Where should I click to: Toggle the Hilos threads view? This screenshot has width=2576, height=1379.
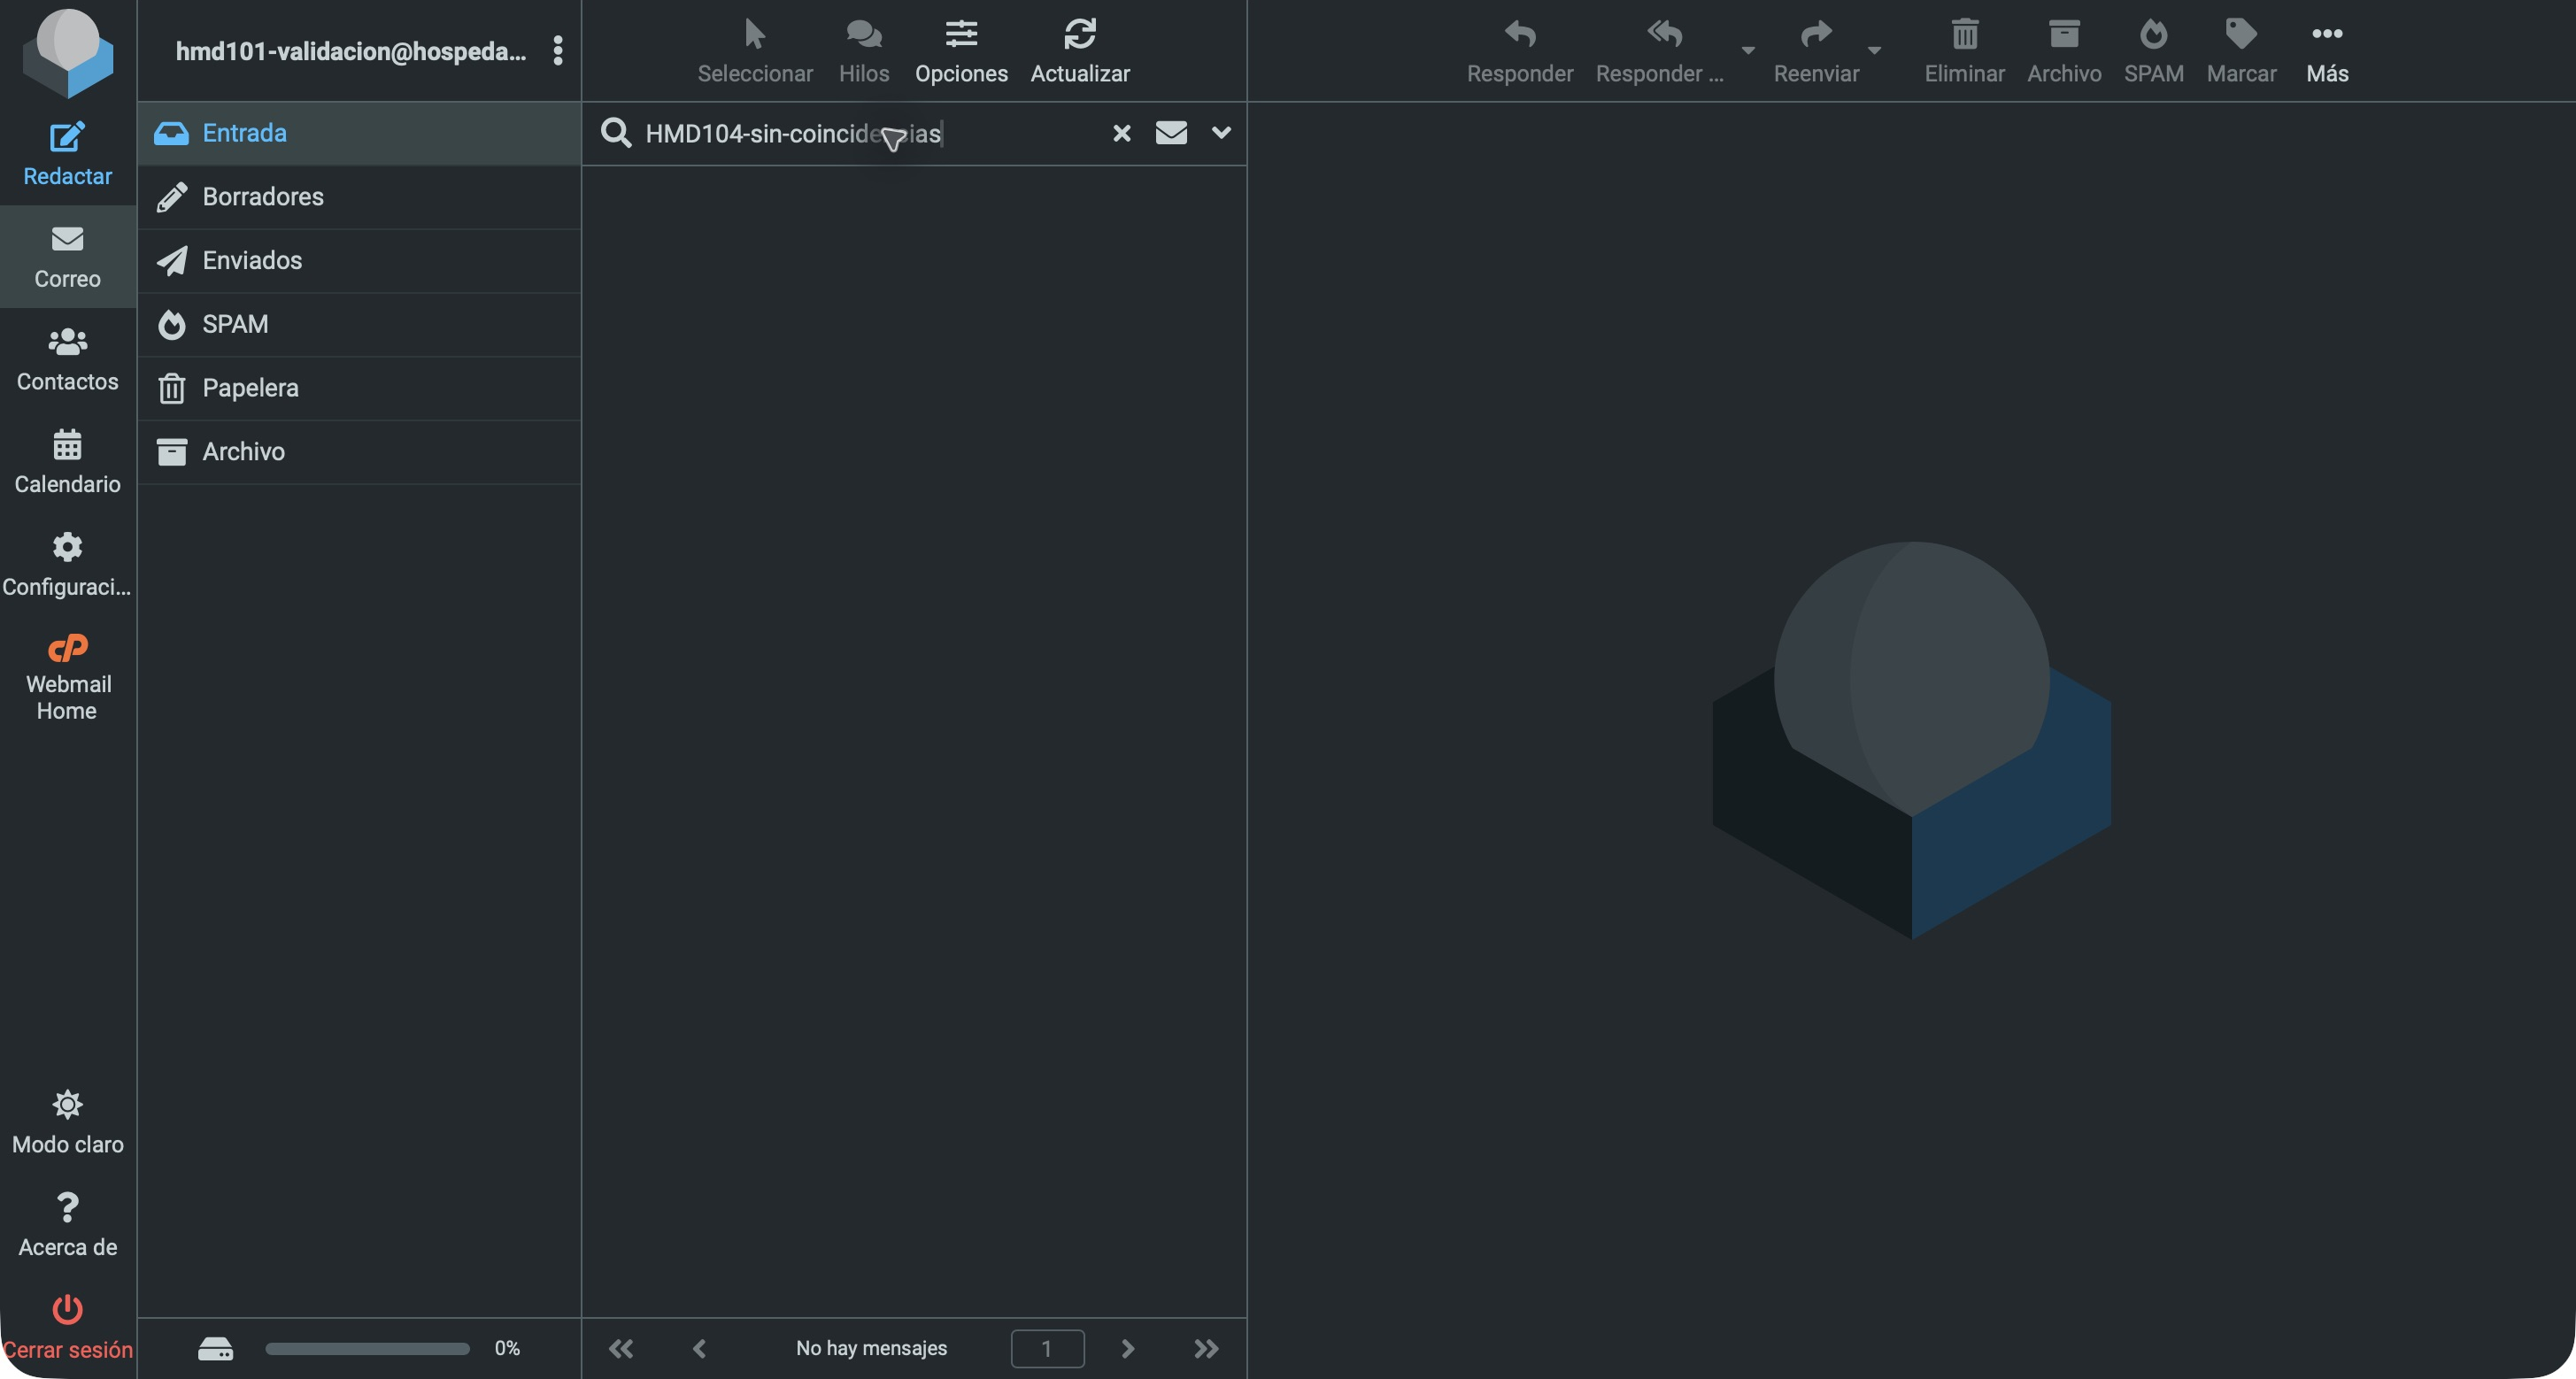(x=864, y=50)
